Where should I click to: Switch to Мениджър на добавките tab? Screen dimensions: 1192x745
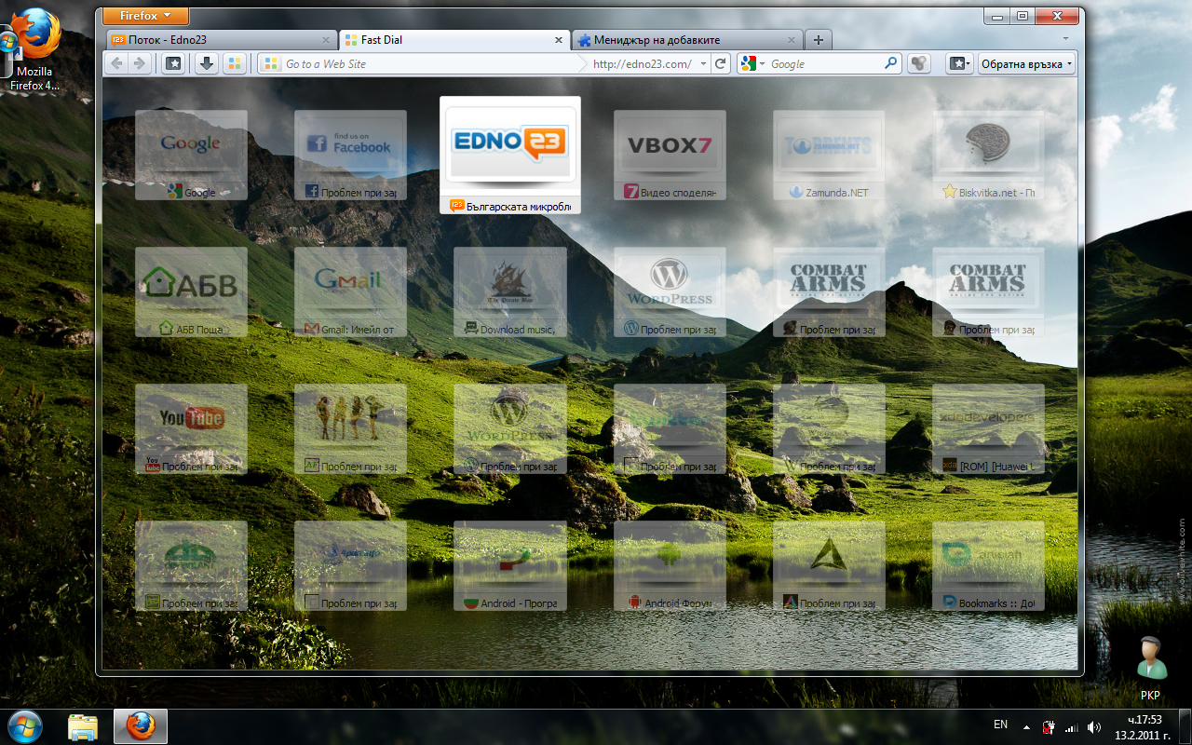pos(686,40)
